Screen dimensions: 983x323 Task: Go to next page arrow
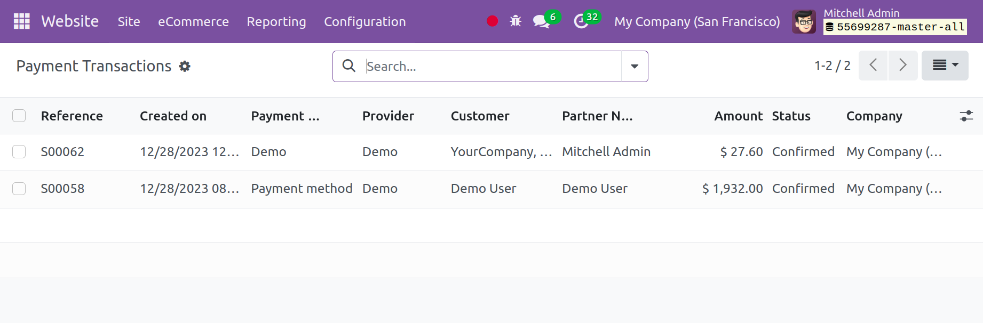coord(903,66)
